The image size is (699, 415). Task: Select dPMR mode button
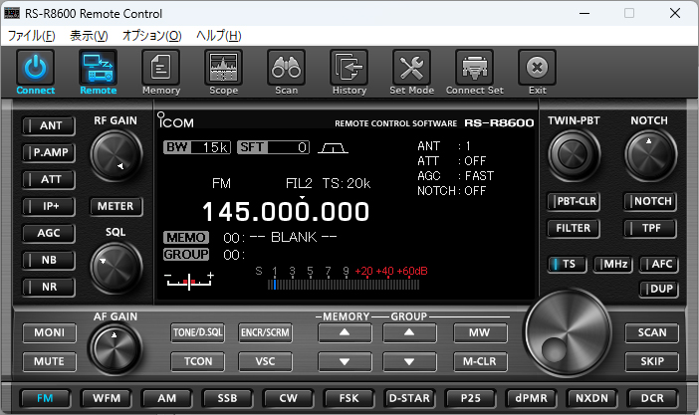point(531,398)
